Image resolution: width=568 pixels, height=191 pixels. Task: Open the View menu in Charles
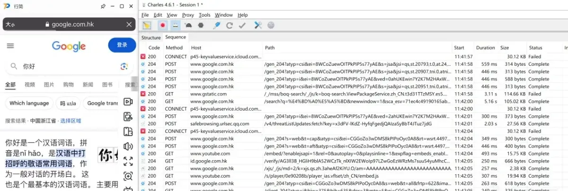pyautogui.click(x=172, y=15)
